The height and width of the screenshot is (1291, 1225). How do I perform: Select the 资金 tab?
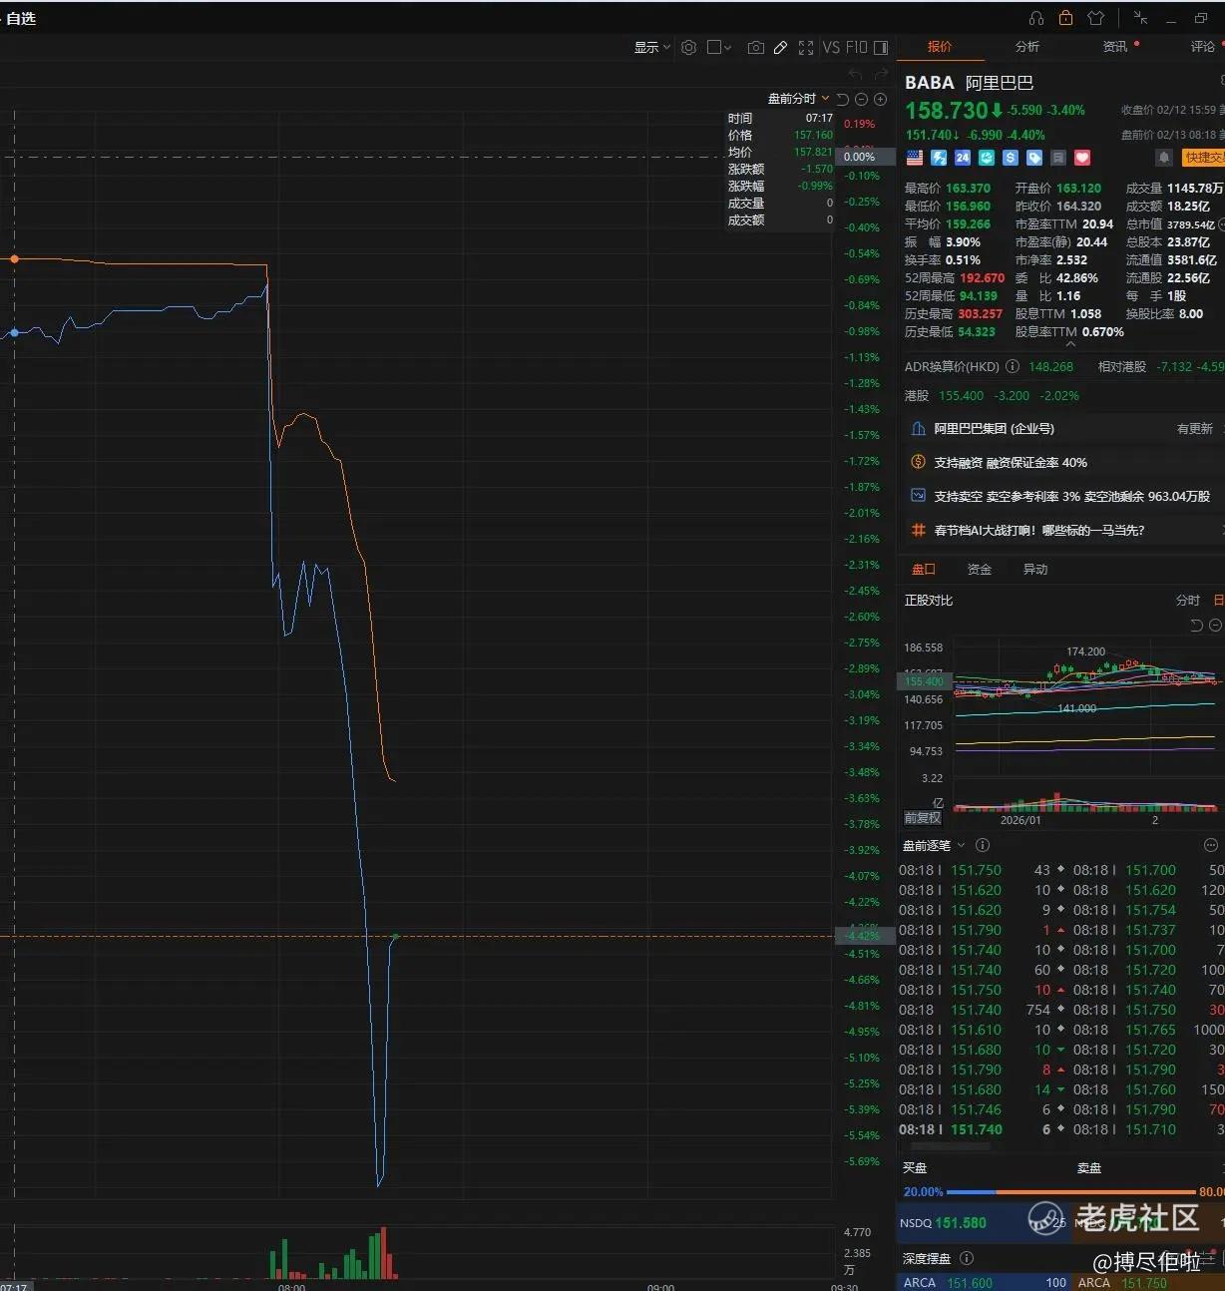(980, 569)
